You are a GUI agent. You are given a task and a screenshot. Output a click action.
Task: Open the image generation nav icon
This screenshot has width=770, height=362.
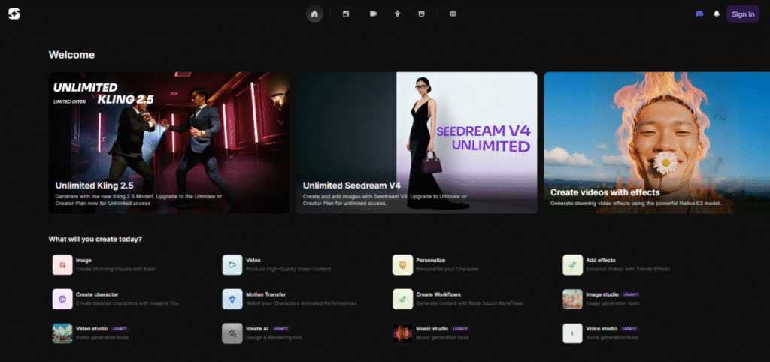pyautogui.click(x=346, y=14)
